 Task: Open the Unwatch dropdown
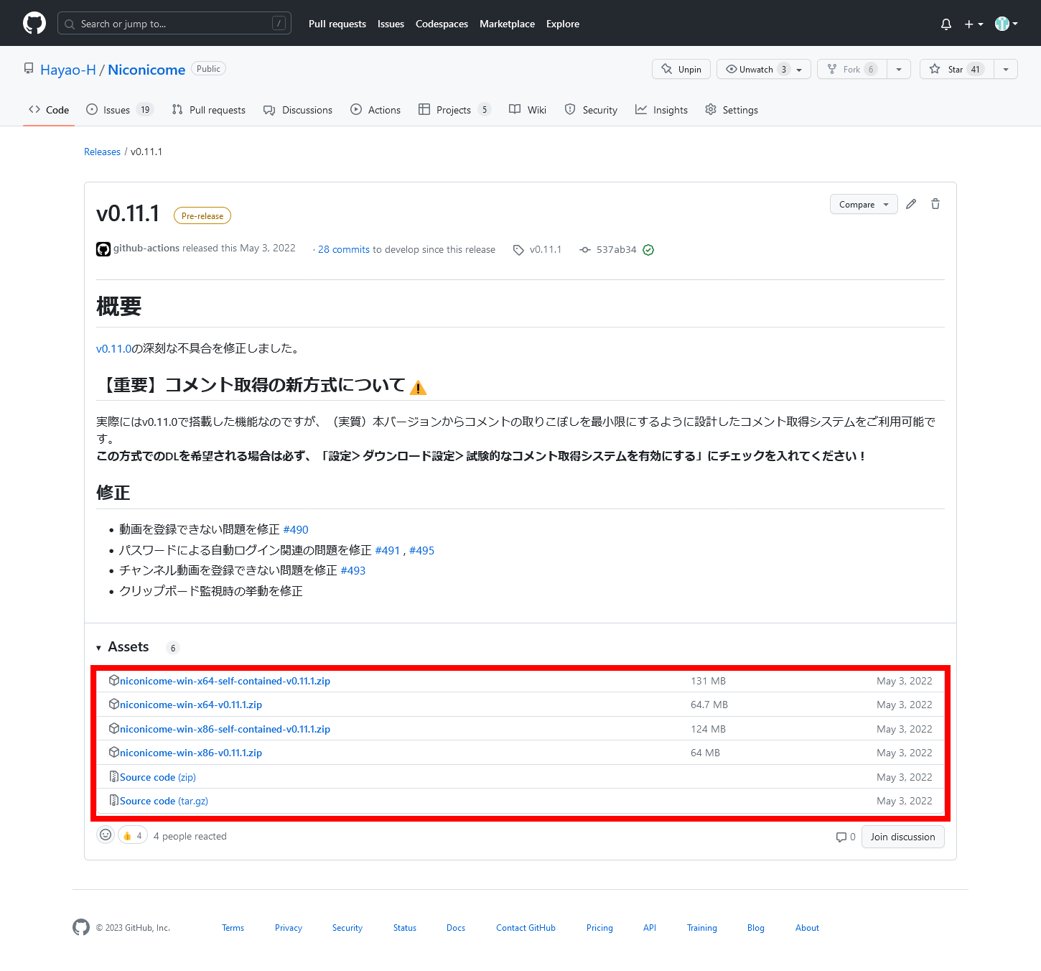click(764, 69)
